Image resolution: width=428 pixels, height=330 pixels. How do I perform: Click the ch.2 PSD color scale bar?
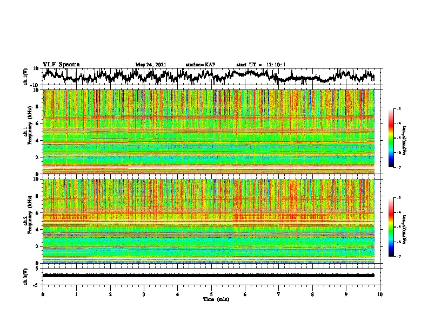click(391, 227)
